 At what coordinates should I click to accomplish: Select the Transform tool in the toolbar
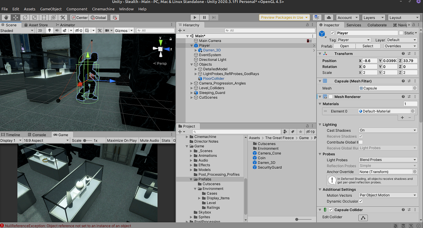53,18
